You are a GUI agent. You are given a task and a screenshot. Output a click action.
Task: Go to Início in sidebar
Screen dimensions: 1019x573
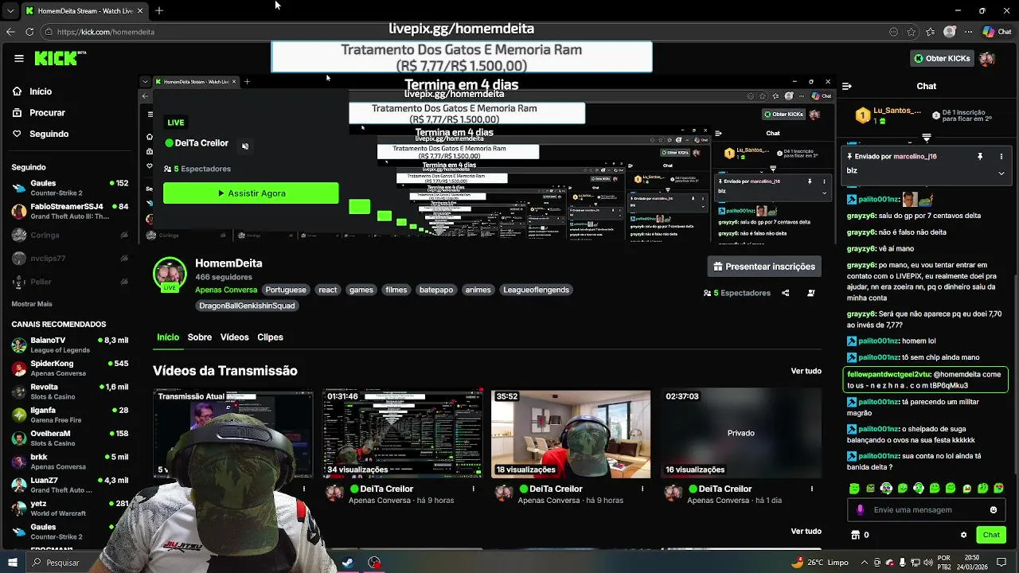[33, 92]
